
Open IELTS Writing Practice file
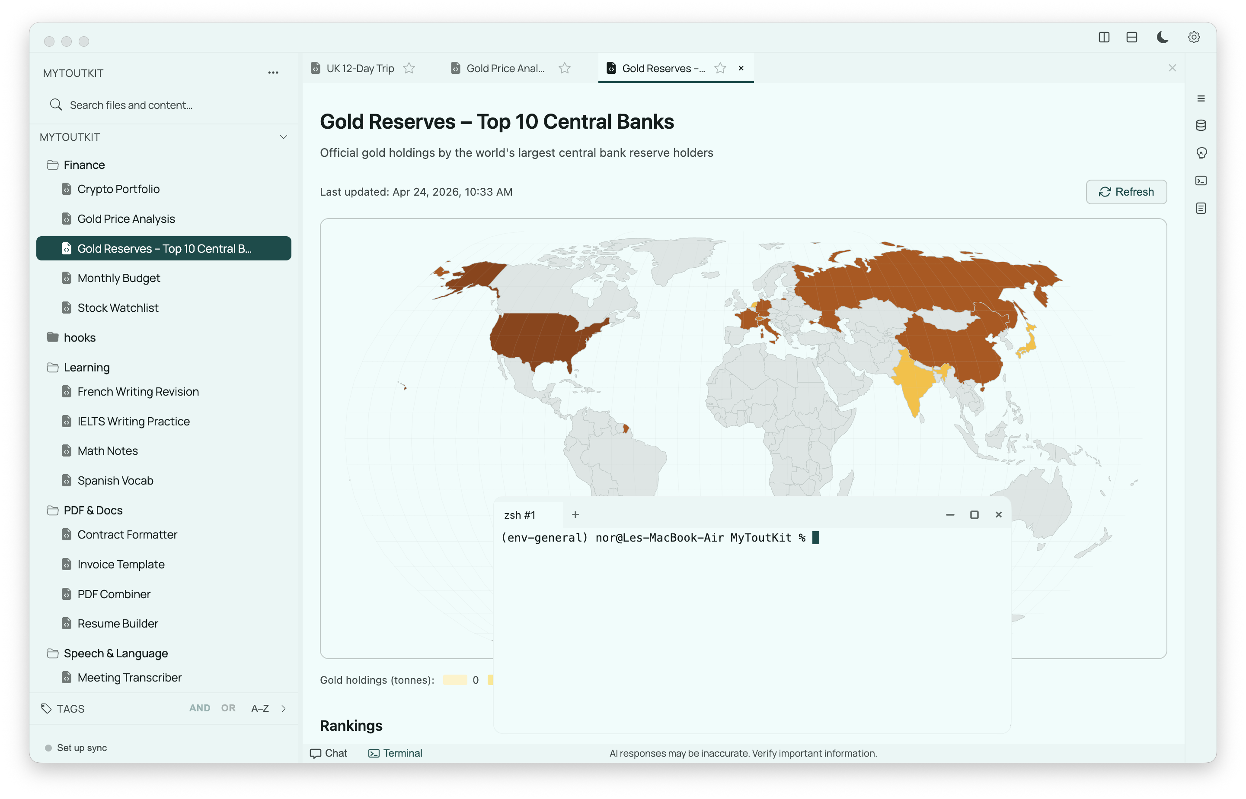click(134, 421)
